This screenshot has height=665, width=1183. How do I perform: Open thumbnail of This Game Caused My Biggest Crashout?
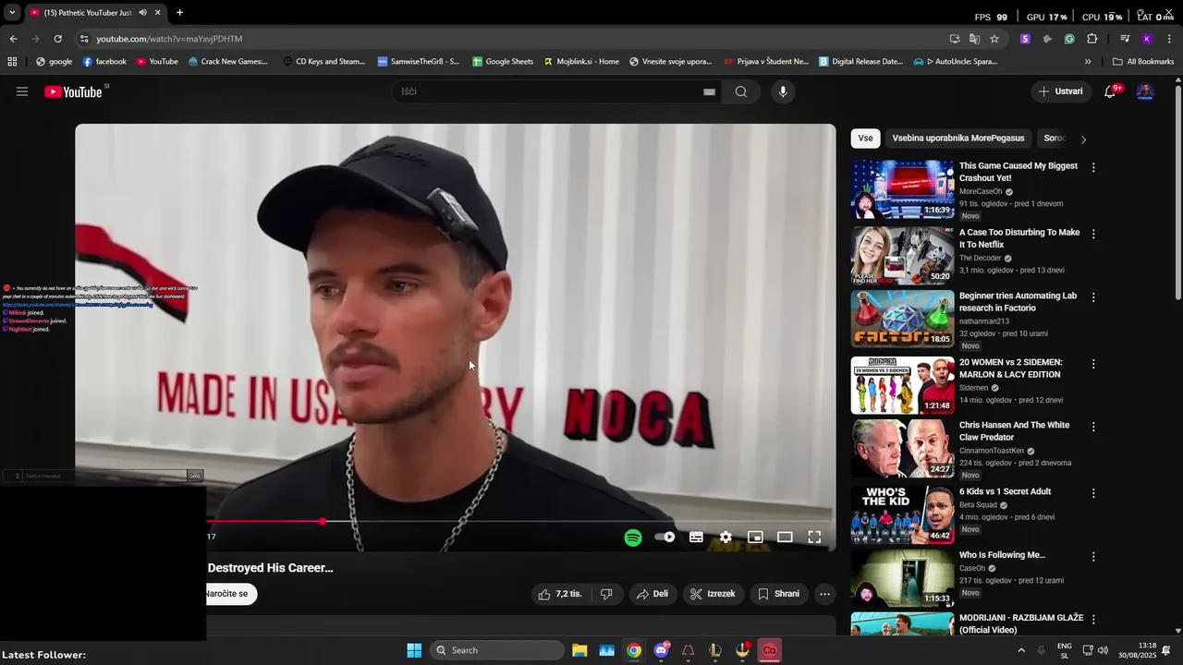[902, 189]
